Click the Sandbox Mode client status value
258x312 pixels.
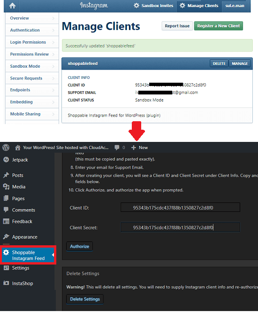[149, 100]
